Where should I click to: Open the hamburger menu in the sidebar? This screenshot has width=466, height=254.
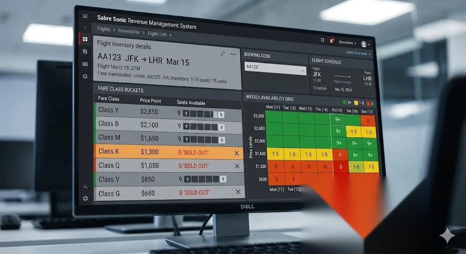(85, 16)
